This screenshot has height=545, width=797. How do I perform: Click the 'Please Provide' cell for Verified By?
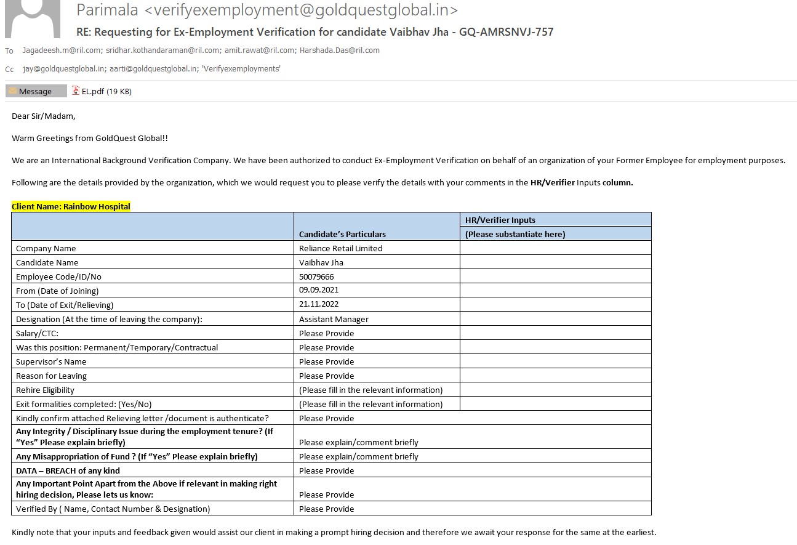(326, 509)
